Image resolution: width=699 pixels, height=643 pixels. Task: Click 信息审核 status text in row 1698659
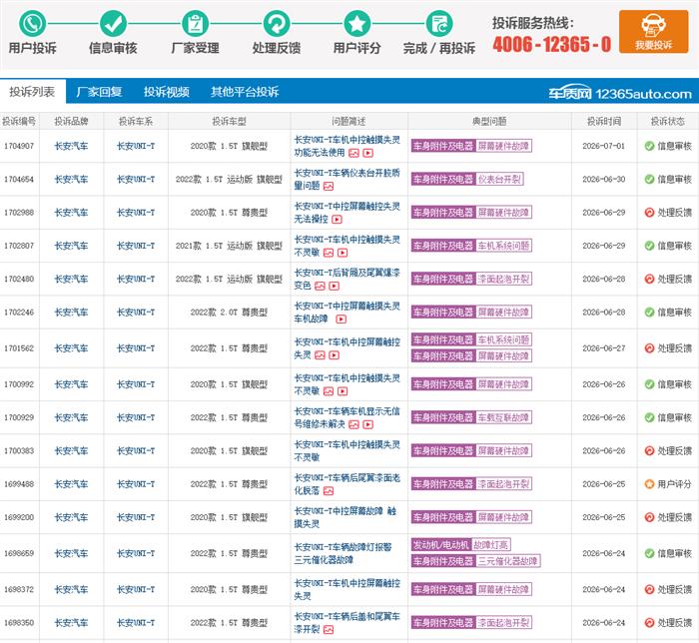click(674, 553)
